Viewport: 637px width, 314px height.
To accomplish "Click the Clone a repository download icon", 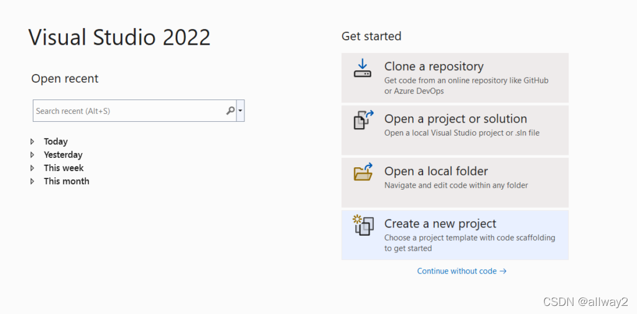I will coord(363,68).
